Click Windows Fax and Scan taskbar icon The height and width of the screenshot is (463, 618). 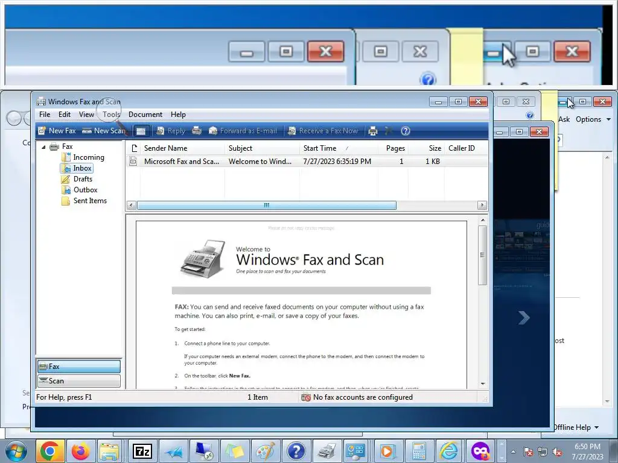(x=327, y=451)
